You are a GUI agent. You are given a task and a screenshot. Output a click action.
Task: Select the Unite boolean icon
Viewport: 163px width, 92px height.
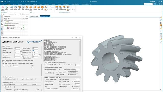[23, 7]
